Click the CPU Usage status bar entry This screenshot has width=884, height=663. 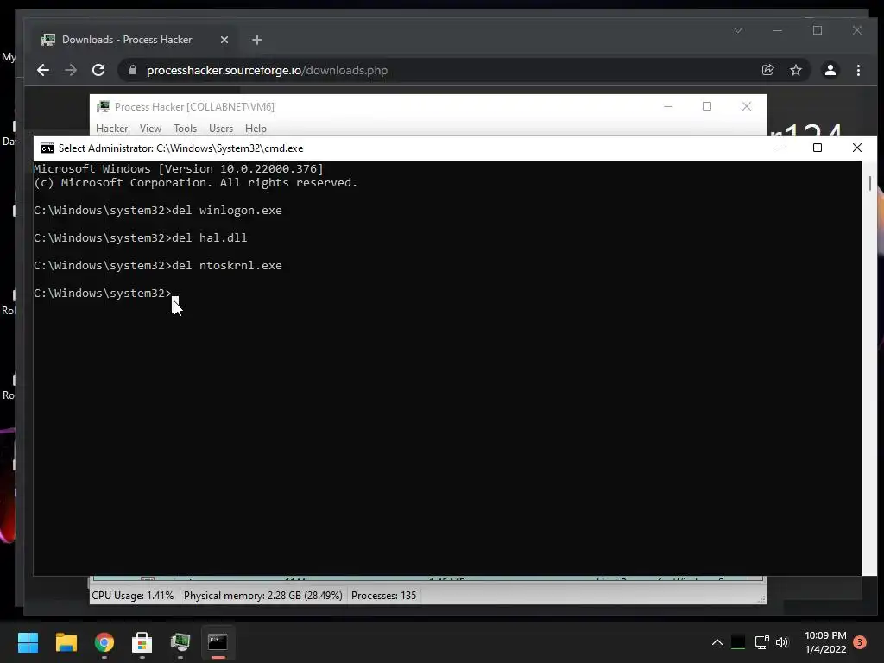133,596
